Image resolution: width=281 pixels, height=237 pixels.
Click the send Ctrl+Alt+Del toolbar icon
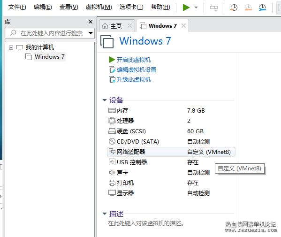point(214,8)
